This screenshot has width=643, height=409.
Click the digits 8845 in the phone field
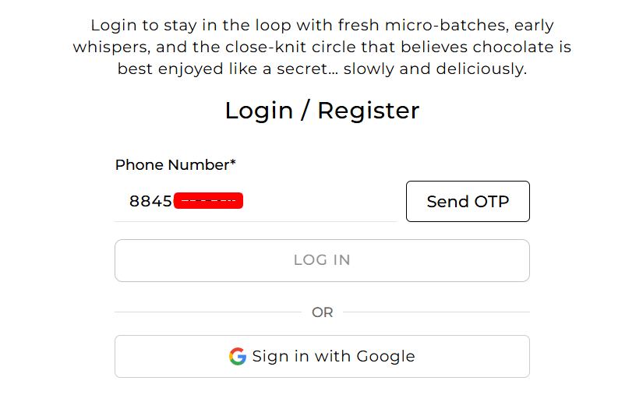(x=150, y=201)
